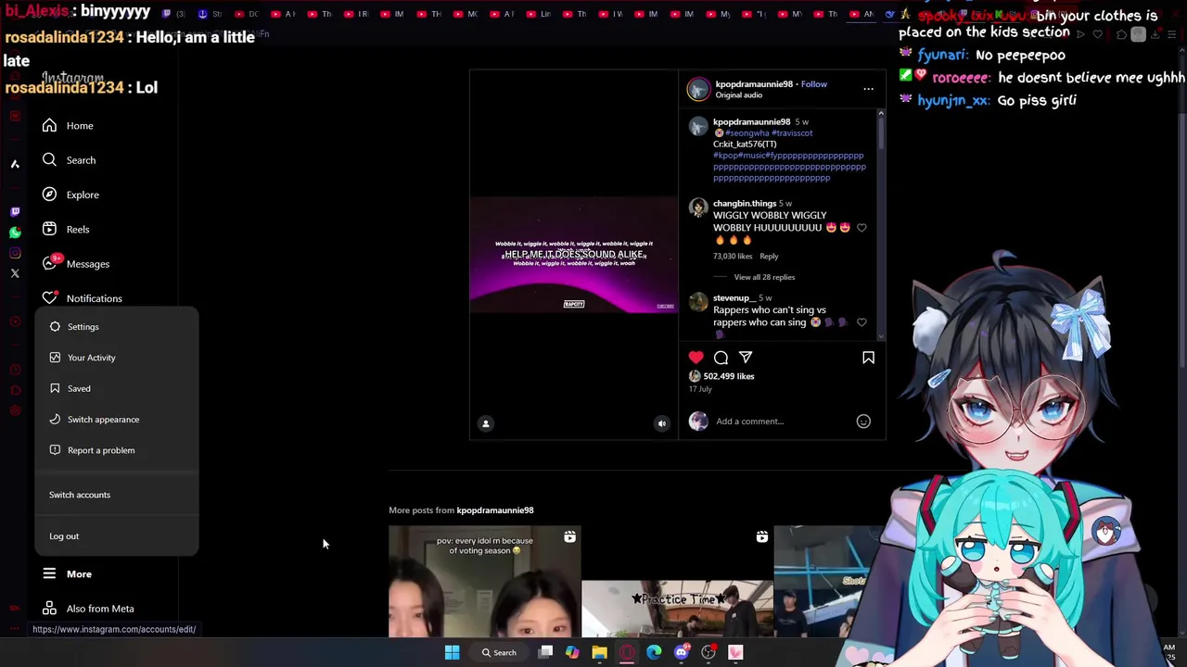Reply to changbin.things comment
The width and height of the screenshot is (1187, 667).
[x=769, y=257]
